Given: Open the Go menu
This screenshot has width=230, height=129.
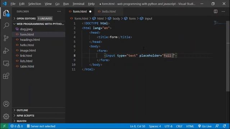Looking at the screenshot, I should (57, 4).
